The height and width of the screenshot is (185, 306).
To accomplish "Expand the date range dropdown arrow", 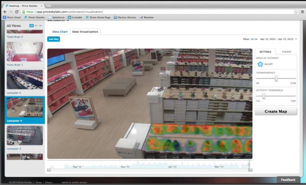I will 296,39.
